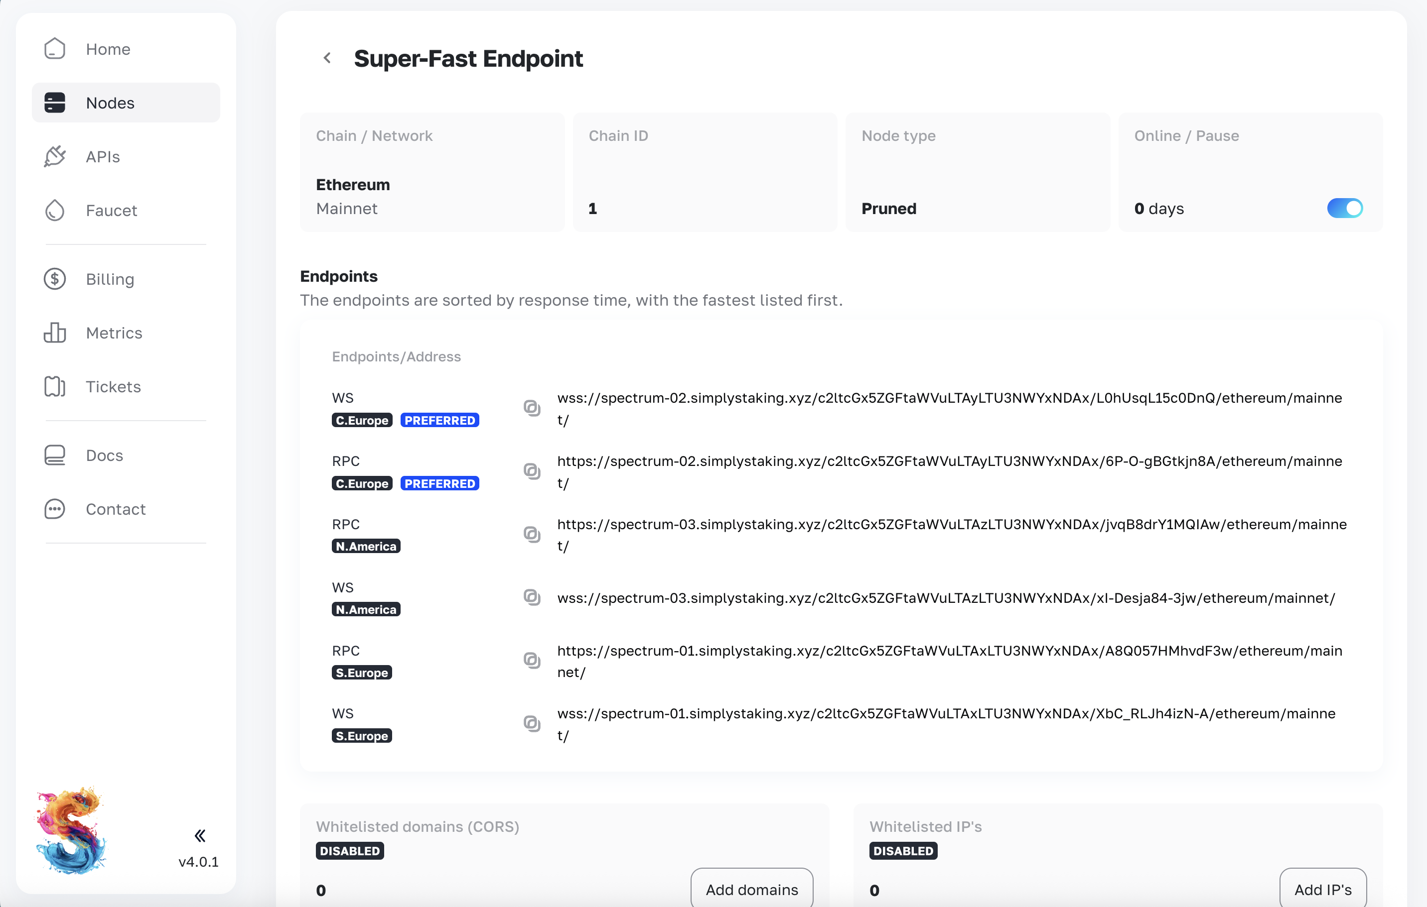Toggle the Online / Pause switch
Screen dimensions: 1427x907
pos(1345,209)
